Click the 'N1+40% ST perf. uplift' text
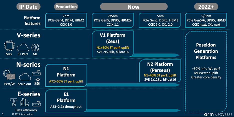 pos(160,75)
